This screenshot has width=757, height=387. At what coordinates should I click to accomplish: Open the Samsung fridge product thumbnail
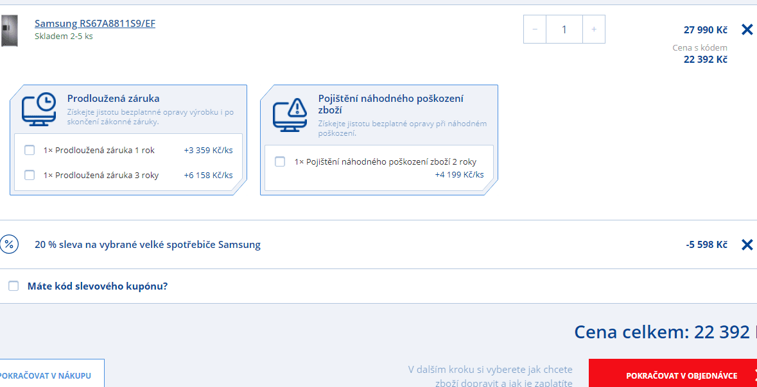coord(9,30)
